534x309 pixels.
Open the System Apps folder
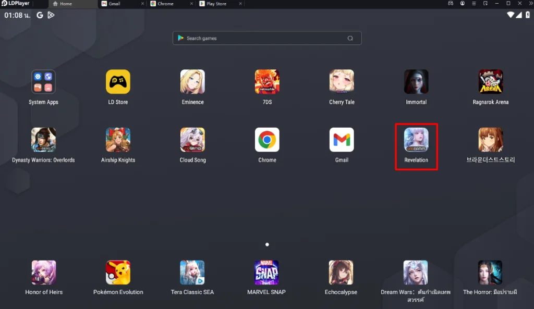click(43, 82)
